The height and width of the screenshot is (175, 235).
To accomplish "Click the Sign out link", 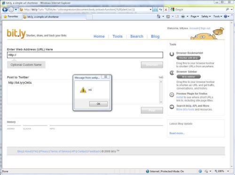I will (205, 28).
